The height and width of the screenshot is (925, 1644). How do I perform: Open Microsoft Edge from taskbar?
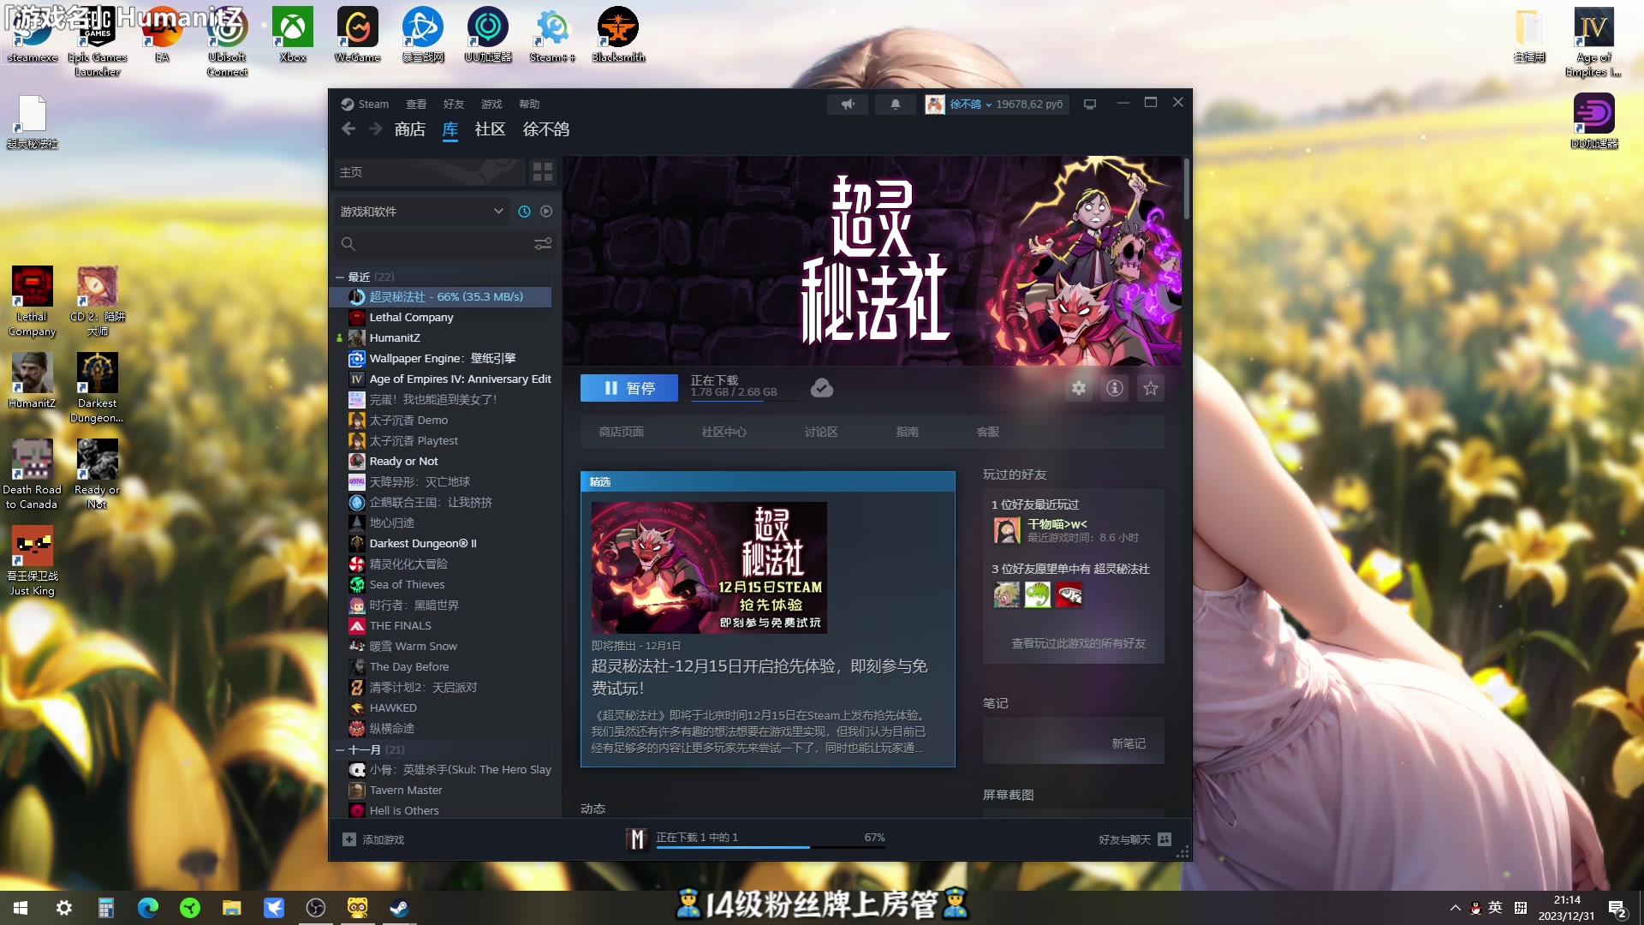pyautogui.click(x=148, y=908)
